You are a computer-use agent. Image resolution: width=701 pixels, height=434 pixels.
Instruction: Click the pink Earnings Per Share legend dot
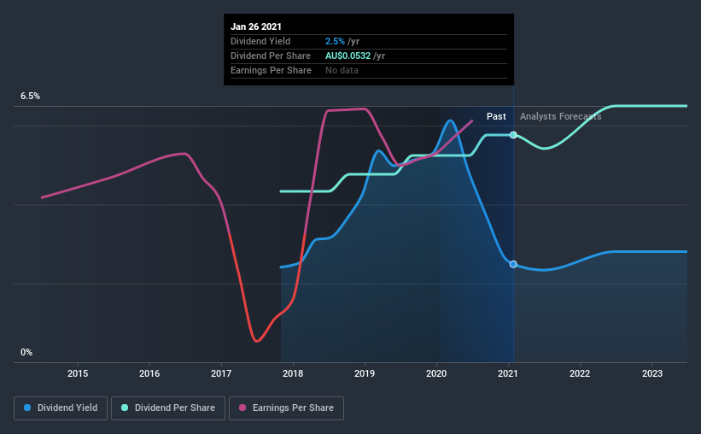(242, 408)
